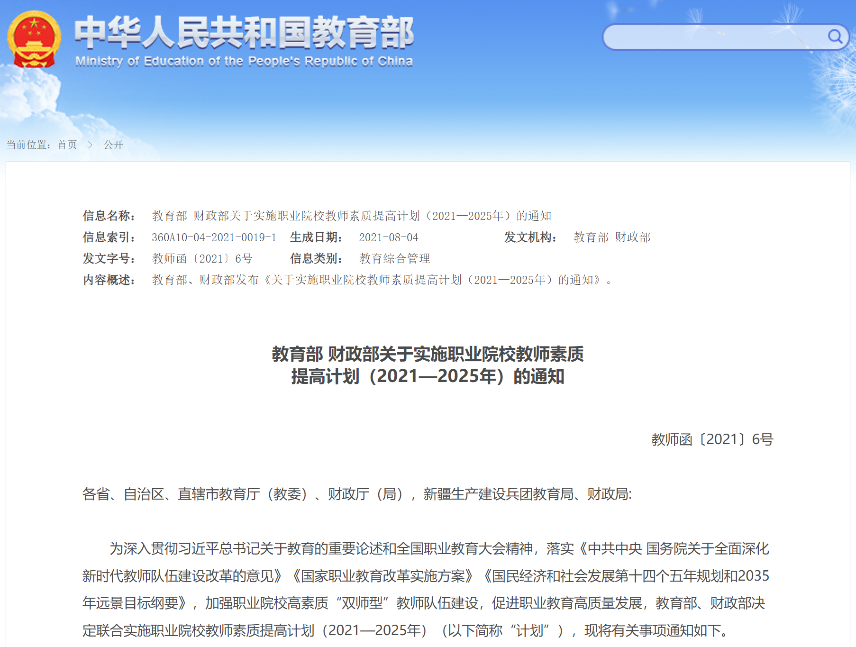Click the 发文机构 value 教育部 财政部
This screenshot has height=647, width=856.
(x=611, y=237)
